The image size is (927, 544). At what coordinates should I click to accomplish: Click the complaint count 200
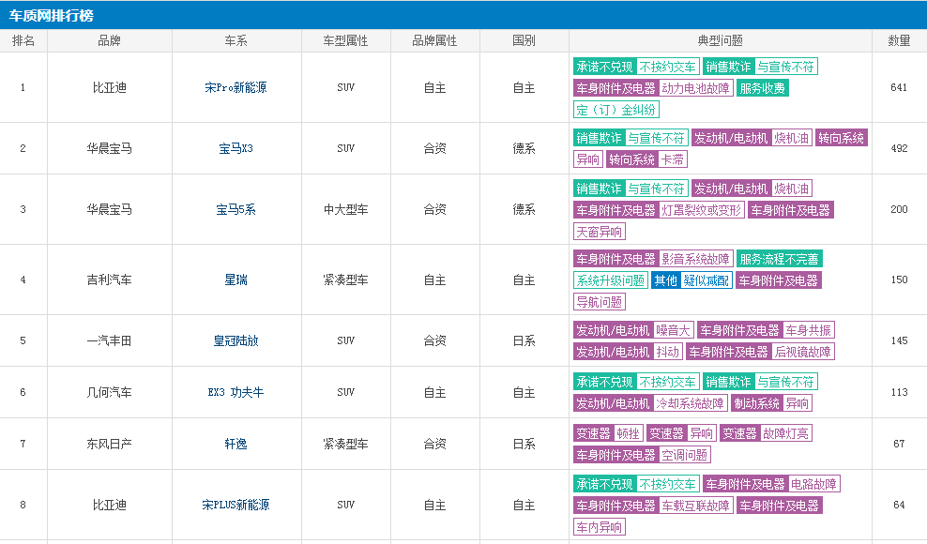pos(899,209)
